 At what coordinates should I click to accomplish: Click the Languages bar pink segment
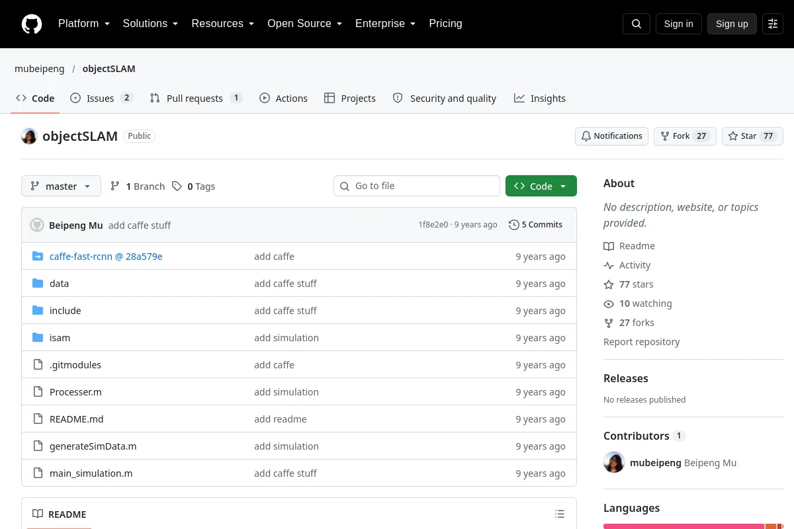[x=684, y=526]
